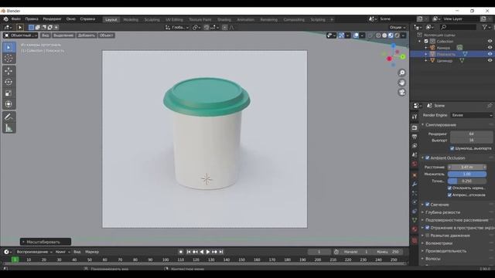Choose the Move tool

[9, 71]
